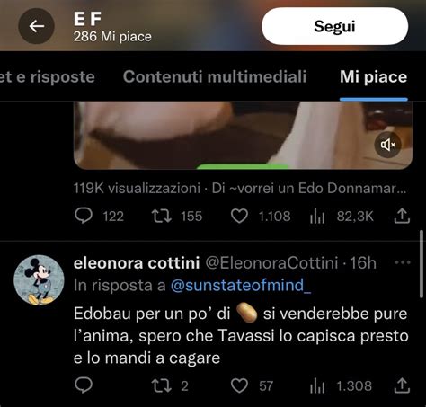Screen dimensions: 426x407
Task: Switch to Contenuti multimediali tab
Action: (215, 76)
